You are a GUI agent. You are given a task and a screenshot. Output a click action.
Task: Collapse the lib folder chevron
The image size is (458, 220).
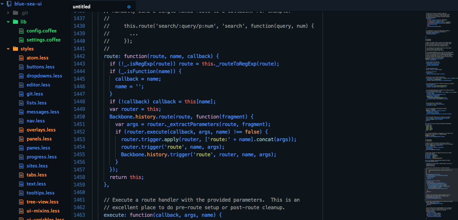[9, 22]
